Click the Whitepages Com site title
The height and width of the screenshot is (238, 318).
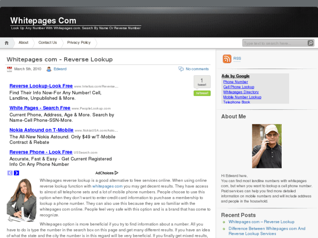[x=43, y=21]
